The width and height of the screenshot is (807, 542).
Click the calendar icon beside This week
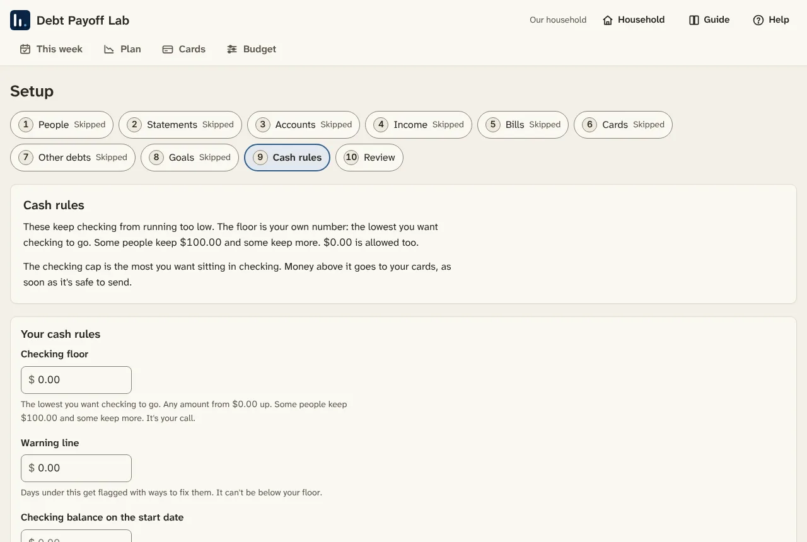click(x=25, y=49)
